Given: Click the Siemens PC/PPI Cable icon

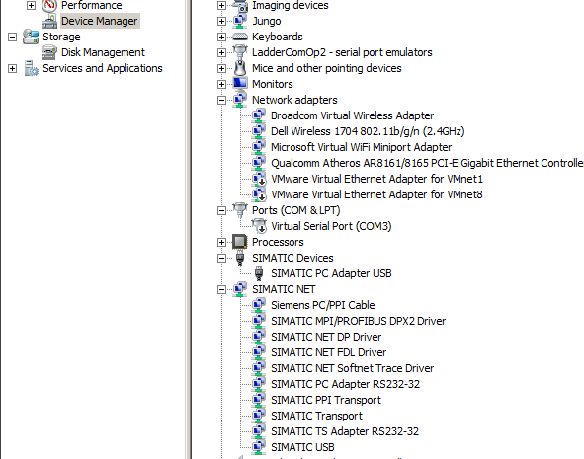Looking at the screenshot, I should [259, 305].
